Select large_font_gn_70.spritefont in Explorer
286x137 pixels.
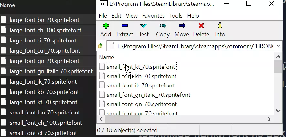[x=44, y=61]
